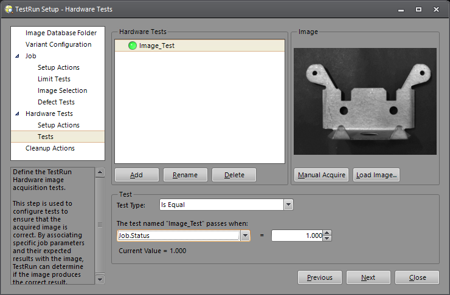Click the green status icon beside Image_Test
This screenshot has height=295, width=450.
(133, 46)
